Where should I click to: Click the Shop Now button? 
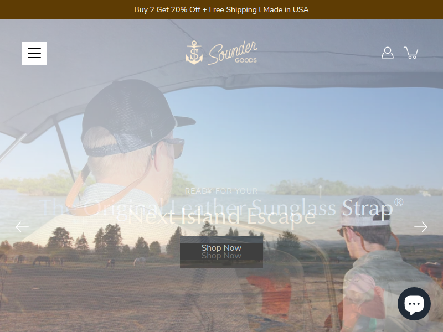[x=221, y=252]
